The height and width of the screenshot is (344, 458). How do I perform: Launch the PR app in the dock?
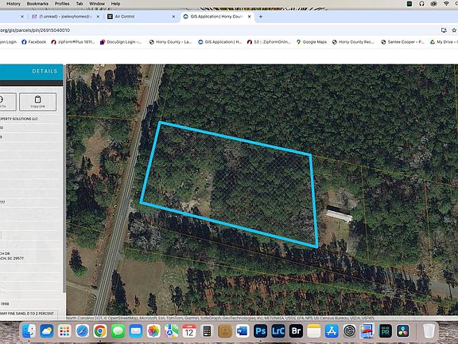(386, 331)
